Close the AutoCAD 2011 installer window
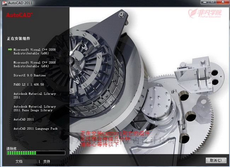The width and height of the screenshot is (230, 167). (x=223, y=2)
